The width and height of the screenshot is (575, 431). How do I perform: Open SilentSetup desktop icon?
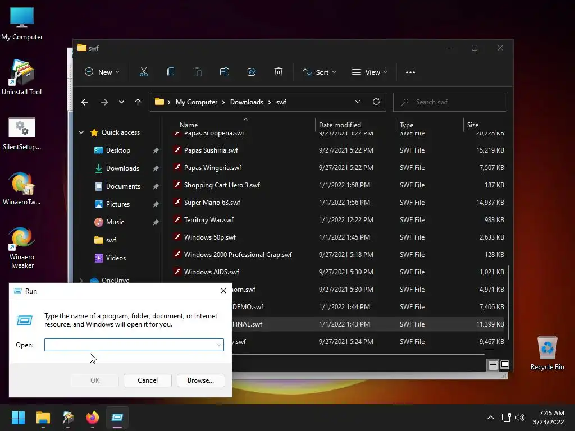point(22,134)
